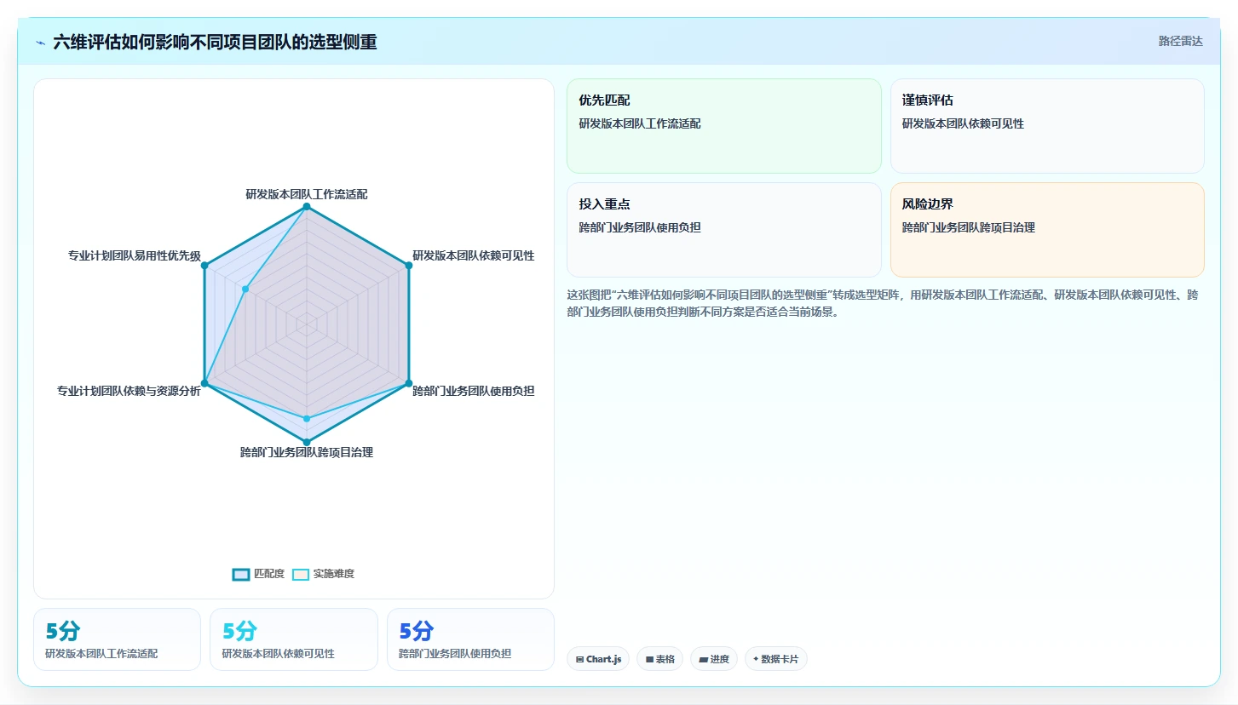Image resolution: width=1238 pixels, height=705 pixels.
Task: Open the 投入重点 card
Action: point(724,230)
